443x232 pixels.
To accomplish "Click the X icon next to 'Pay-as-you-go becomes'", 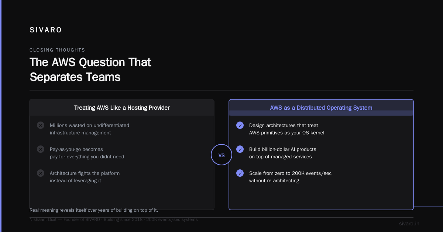I will click(x=41, y=149).
